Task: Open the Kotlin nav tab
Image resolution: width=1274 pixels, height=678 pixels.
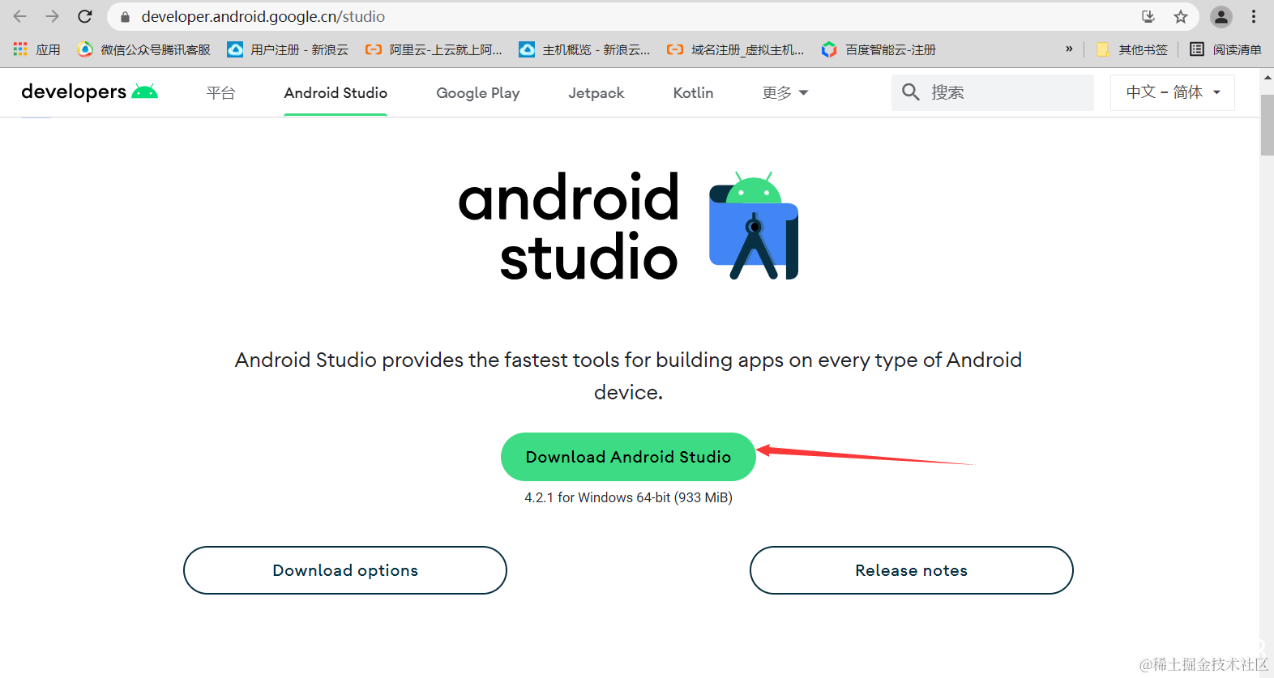Action: pos(693,92)
